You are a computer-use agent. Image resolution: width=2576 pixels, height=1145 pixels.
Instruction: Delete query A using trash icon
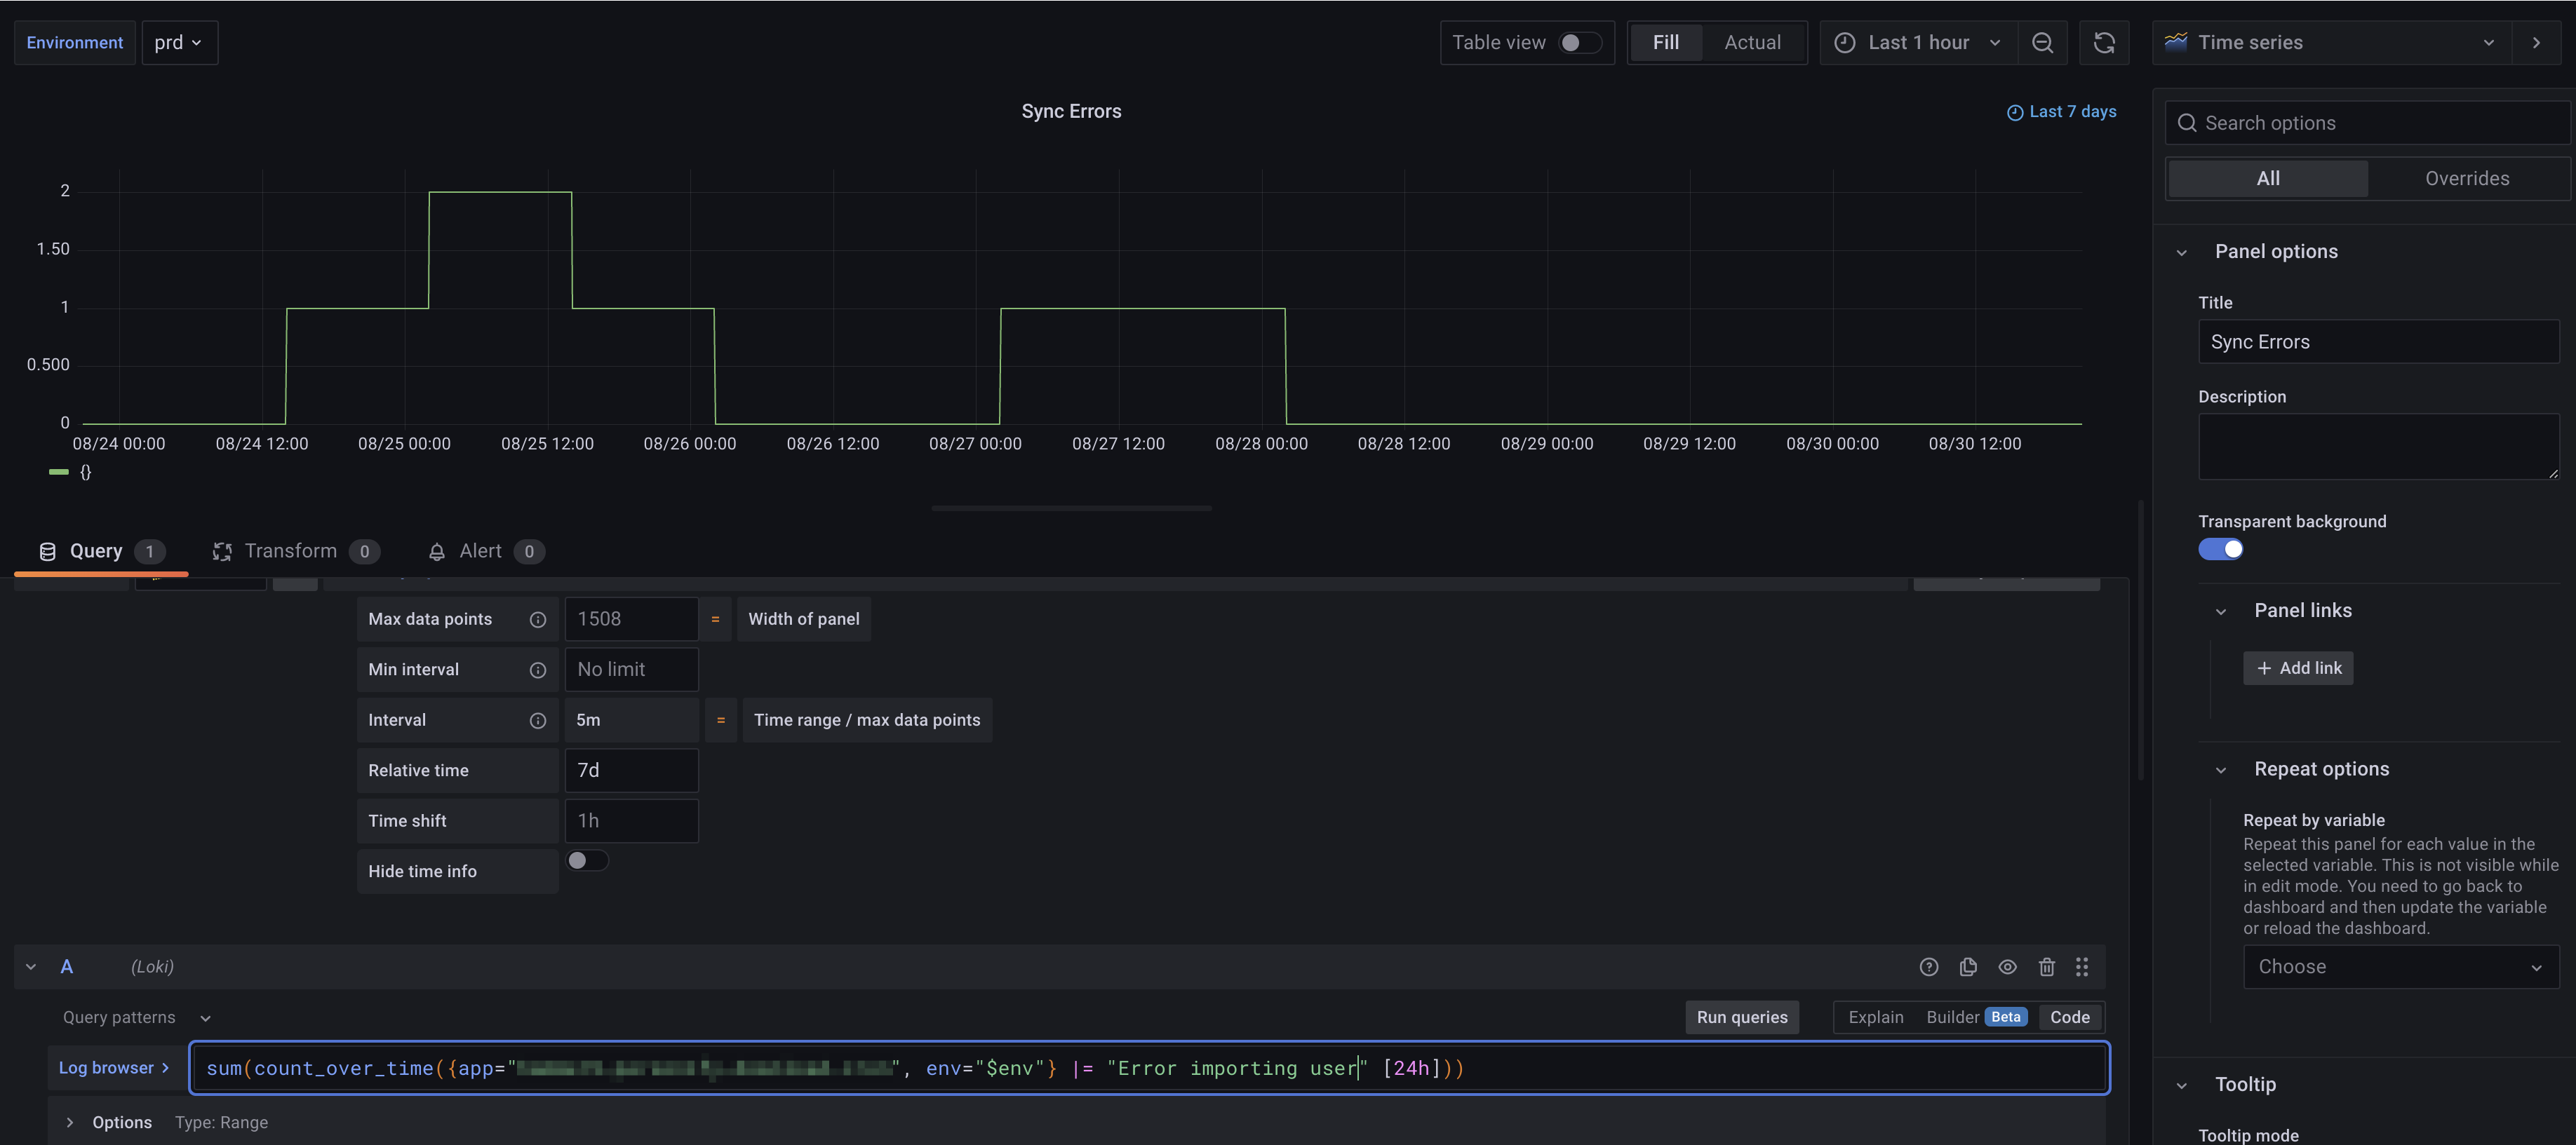click(x=2047, y=966)
